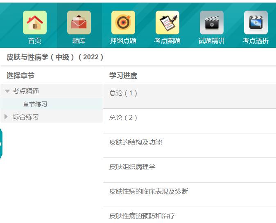Select 综合练习 tree item
The image size is (276, 223).
point(25,117)
